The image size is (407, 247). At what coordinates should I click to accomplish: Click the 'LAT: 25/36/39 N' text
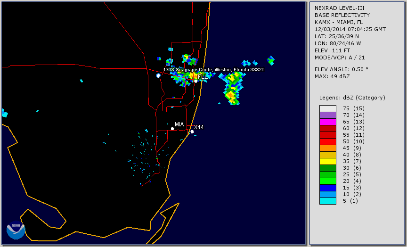(337, 36)
